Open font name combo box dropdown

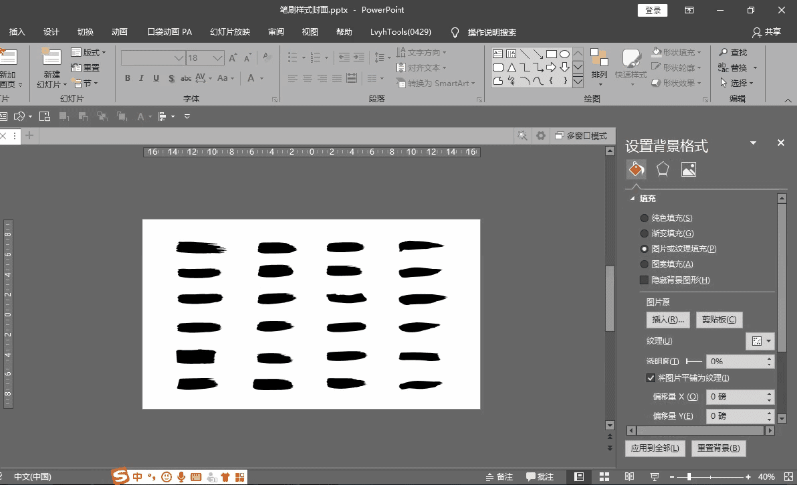(x=179, y=58)
